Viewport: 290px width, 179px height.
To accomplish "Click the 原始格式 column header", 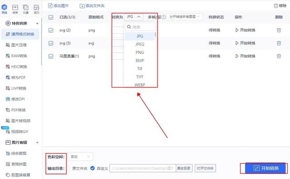I will [x=96, y=17].
